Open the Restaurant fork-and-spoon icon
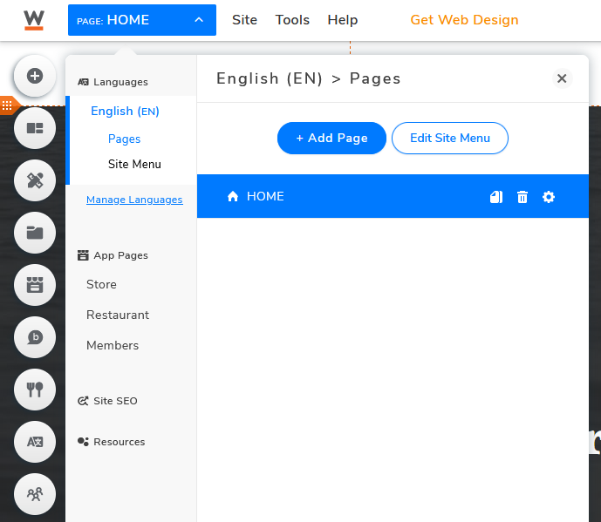601x522 pixels. (35, 390)
